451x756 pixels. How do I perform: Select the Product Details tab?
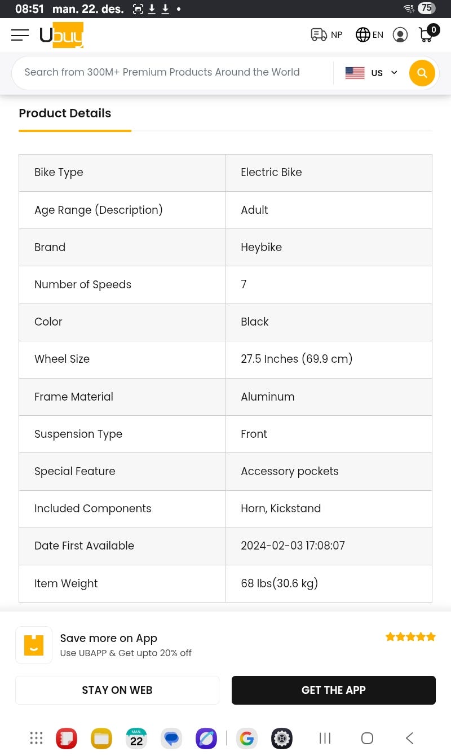click(x=65, y=113)
